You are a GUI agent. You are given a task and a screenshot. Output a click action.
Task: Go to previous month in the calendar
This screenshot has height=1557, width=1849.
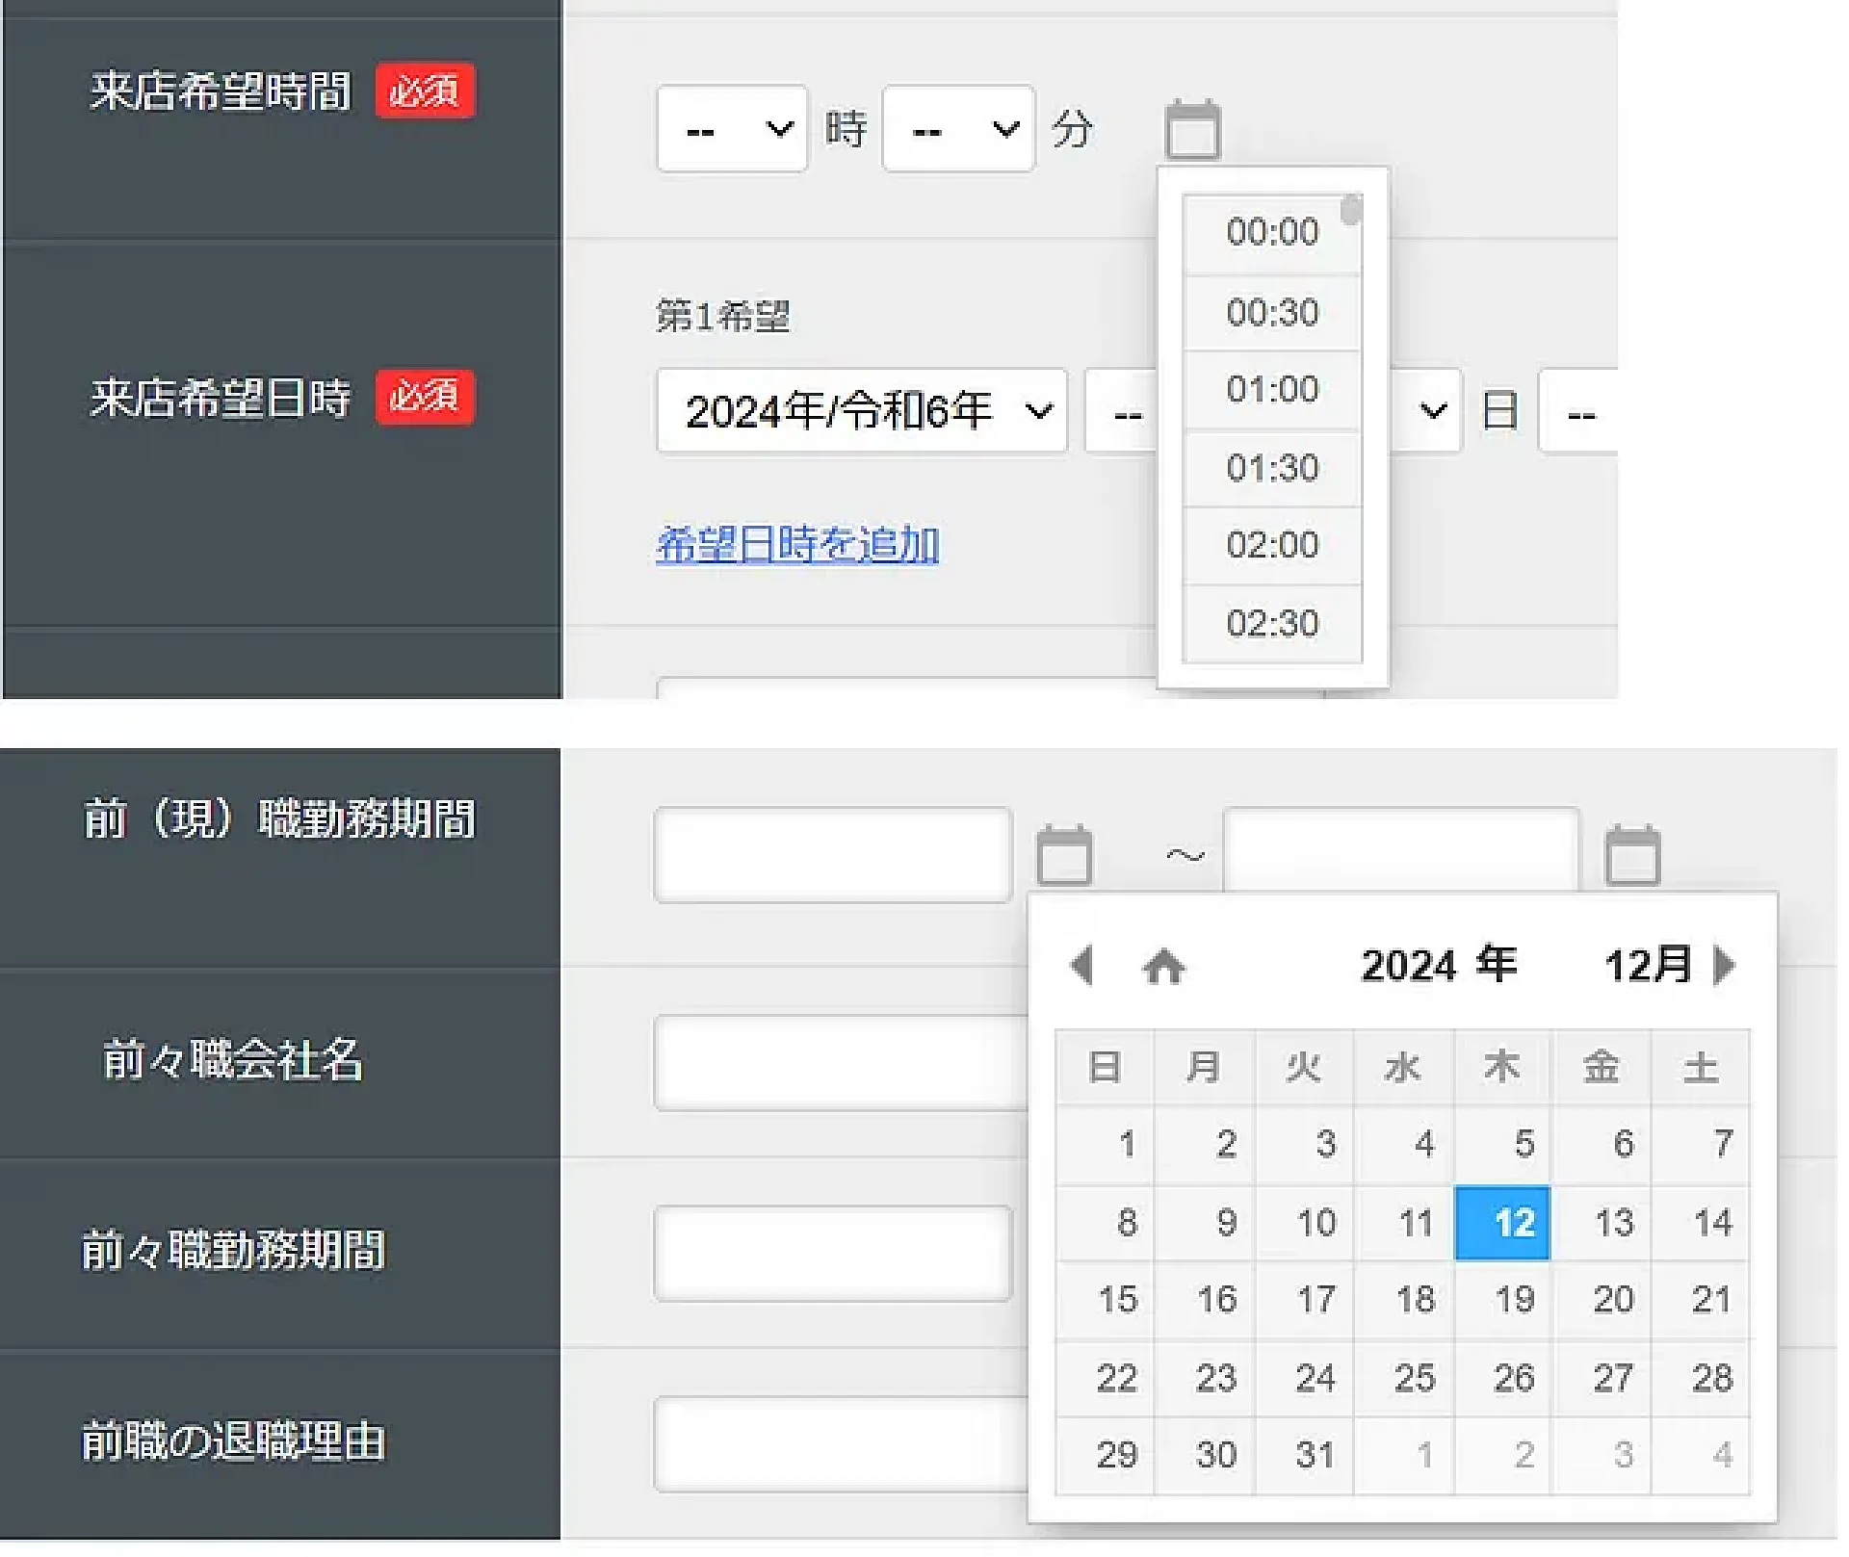point(1081,965)
